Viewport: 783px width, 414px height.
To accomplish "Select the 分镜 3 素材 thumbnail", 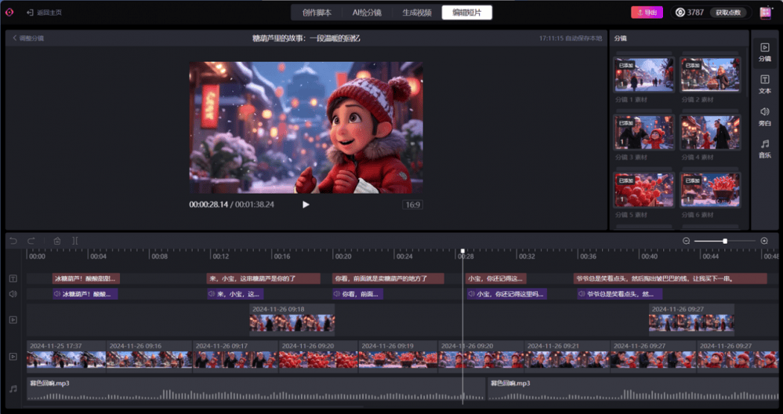I will pyautogui.click(x=643, y=133).
